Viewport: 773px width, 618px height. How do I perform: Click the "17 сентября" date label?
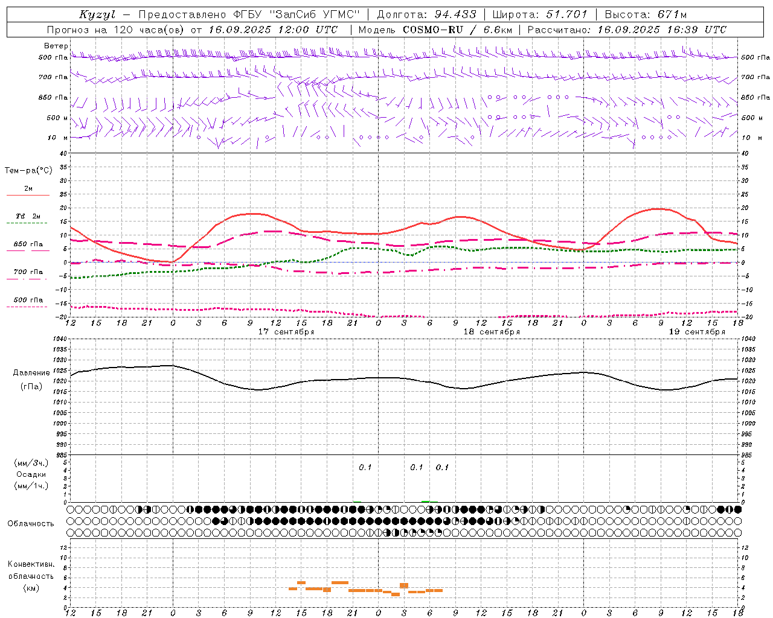click(286, 332)
